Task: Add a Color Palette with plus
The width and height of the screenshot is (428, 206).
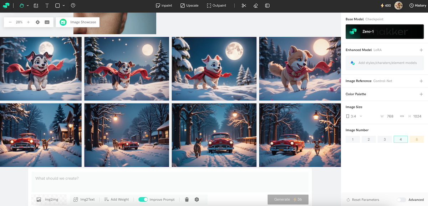Action: (421, 94)
